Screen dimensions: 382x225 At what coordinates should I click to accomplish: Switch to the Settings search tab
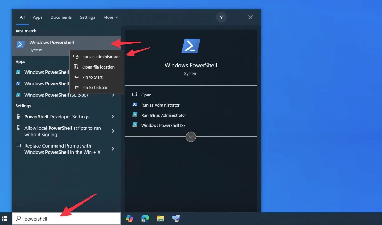click(88, 17)
